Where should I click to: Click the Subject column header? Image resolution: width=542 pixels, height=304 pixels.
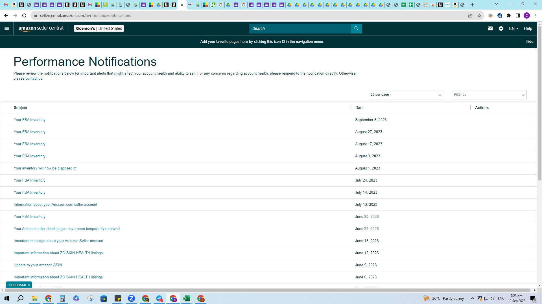pyautogui.click(x=21, y=108)
